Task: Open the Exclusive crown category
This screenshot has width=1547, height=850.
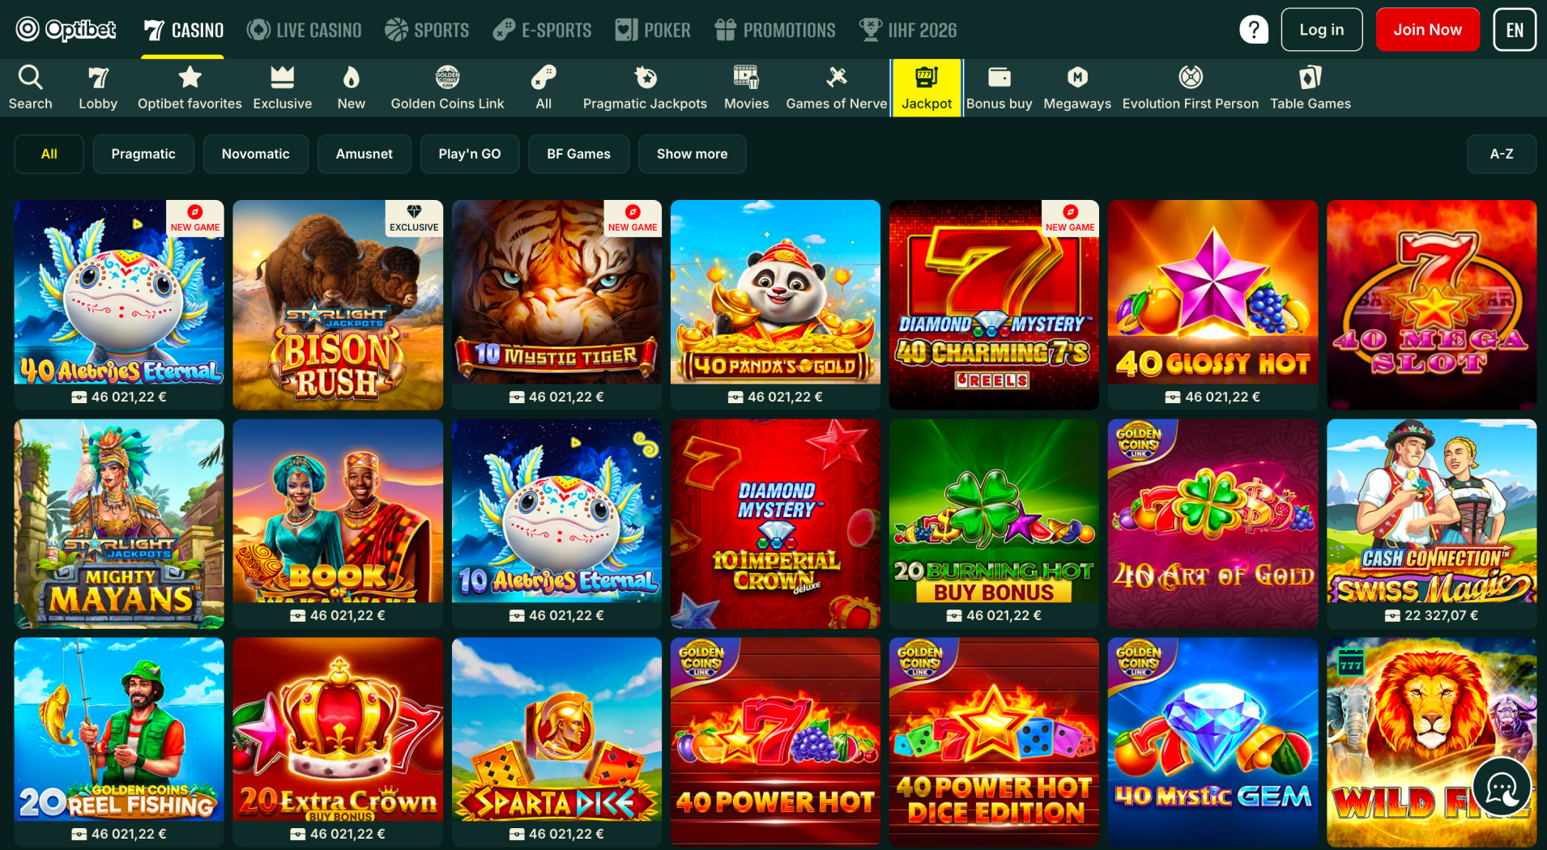Action: tap(282, 88)
